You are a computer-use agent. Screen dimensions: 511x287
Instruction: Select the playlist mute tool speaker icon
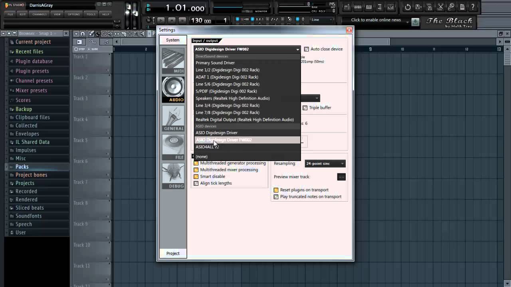tap(110, 33)
